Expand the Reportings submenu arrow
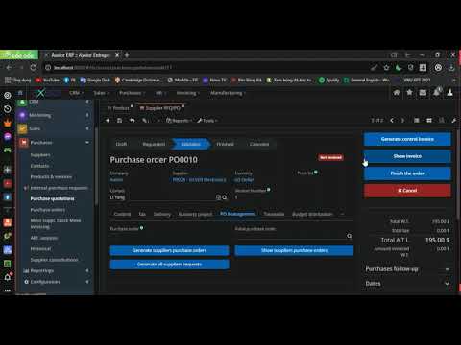 (x=87, y=270)
